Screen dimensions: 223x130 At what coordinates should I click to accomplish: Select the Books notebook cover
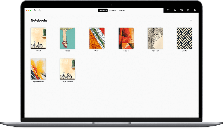tap(97, 38)
